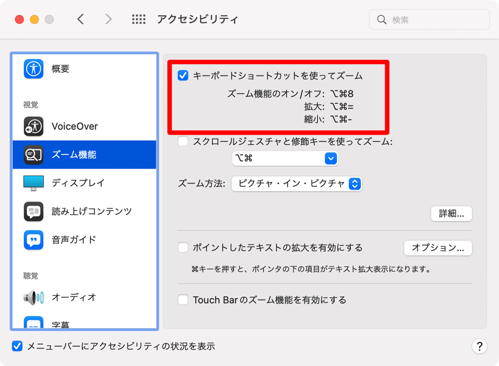Open help with the question mark button
The image size is (499, 366).
(479, 346)
